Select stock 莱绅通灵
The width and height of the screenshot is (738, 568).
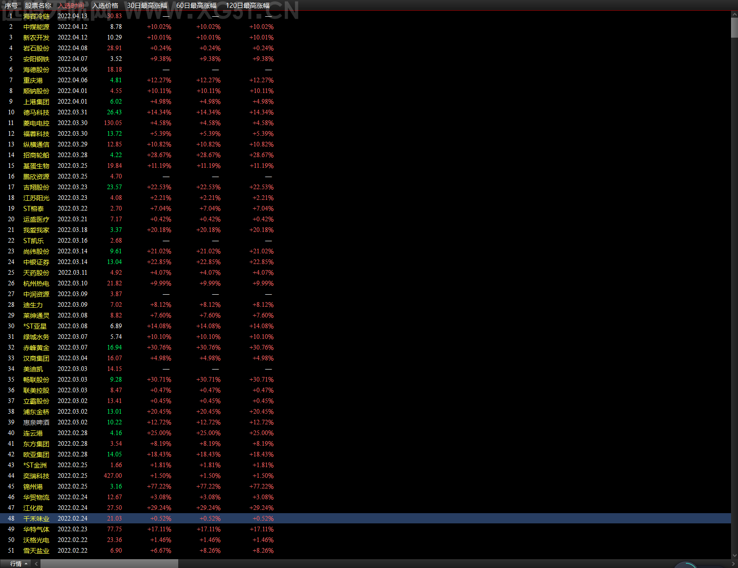[x=36, y=316]
